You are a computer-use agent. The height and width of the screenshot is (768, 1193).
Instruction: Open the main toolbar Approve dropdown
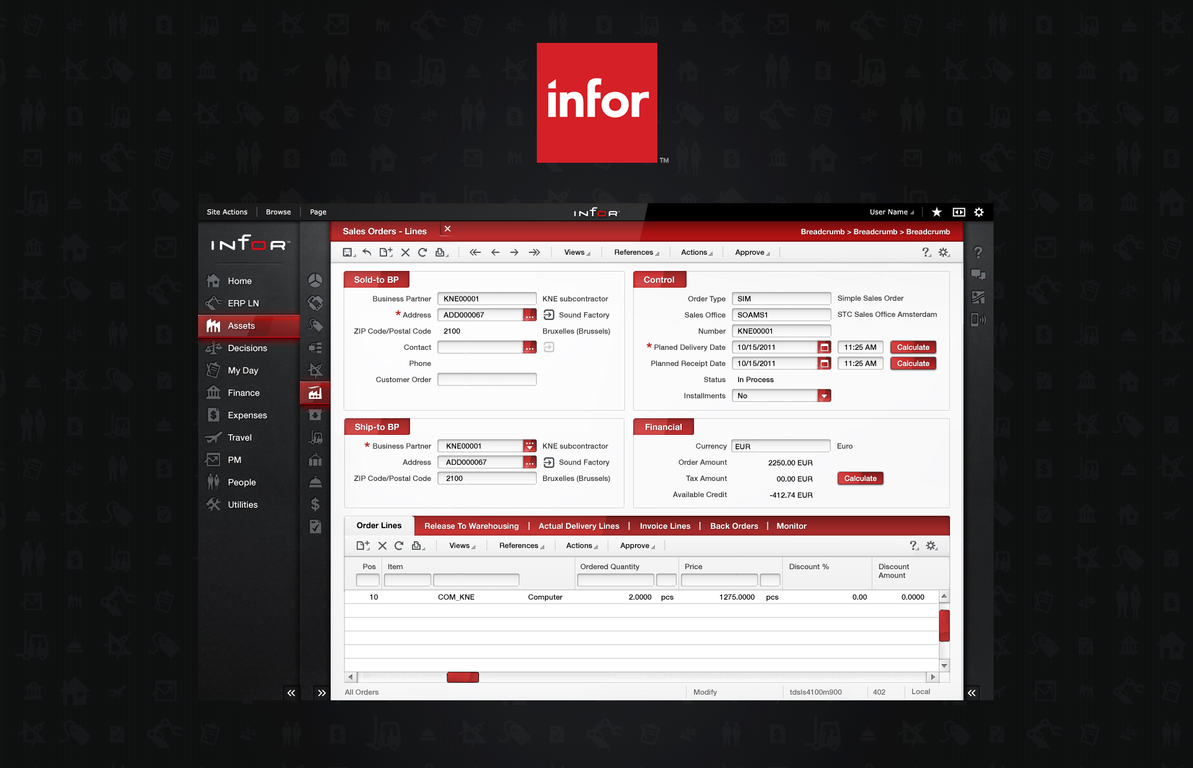[x=752, y=252]
